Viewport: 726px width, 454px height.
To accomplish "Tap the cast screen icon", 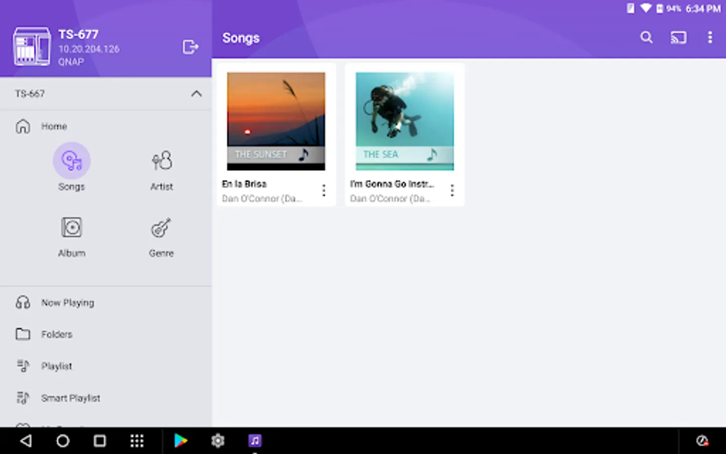I will (678, 37).
